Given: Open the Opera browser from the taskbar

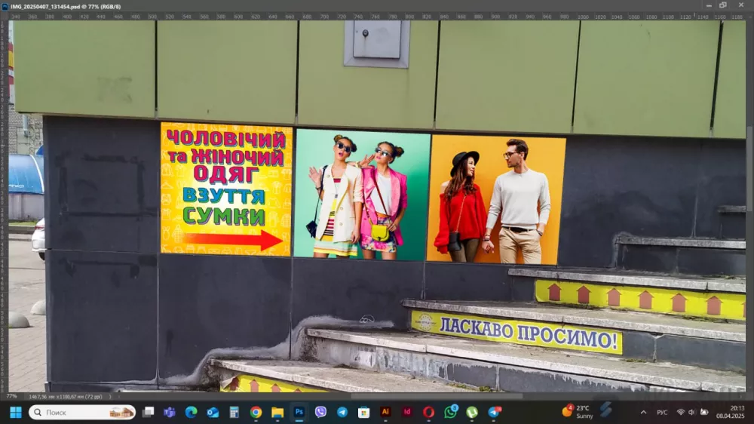Looking at the screenshot, I should point(428,412).
